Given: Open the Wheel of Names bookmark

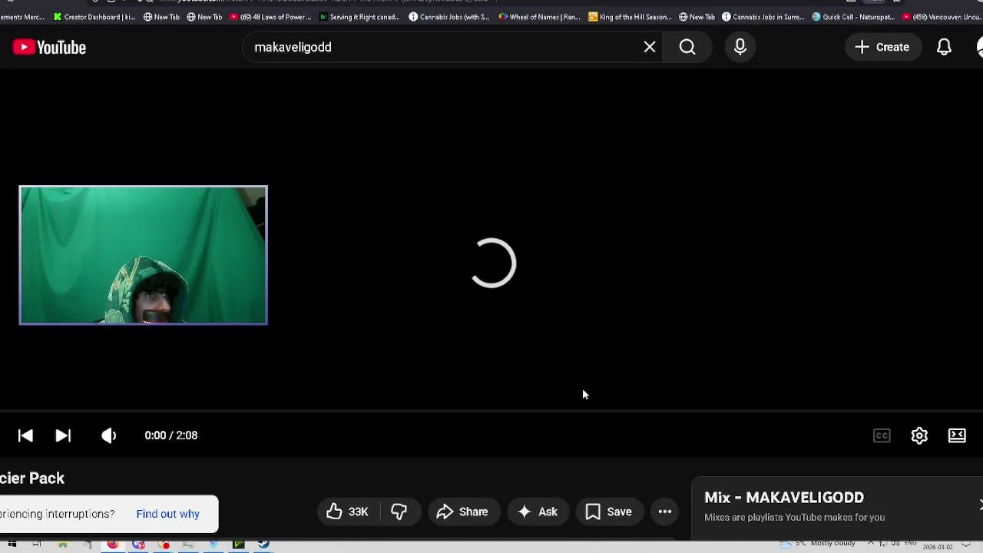Looking at the screenshot, I should (540, 17).
